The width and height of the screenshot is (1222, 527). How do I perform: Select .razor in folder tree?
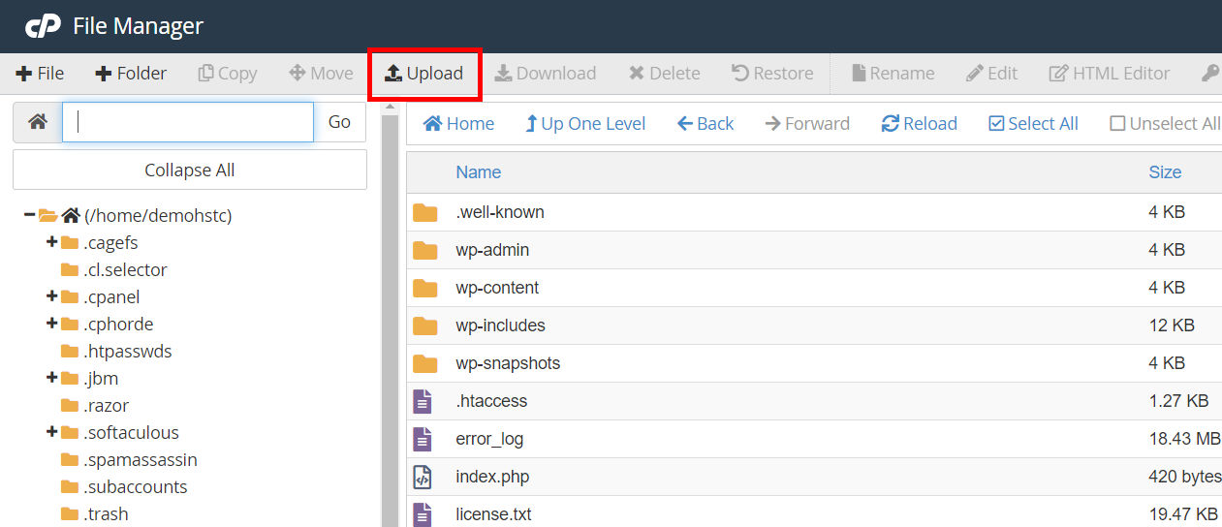tap(106, 405)
